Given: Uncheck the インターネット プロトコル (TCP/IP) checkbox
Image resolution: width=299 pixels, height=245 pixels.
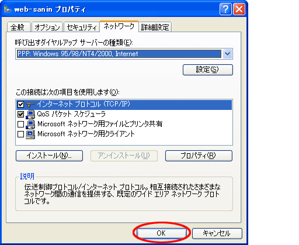Looking at the screenshot, I should click(20, 105).
